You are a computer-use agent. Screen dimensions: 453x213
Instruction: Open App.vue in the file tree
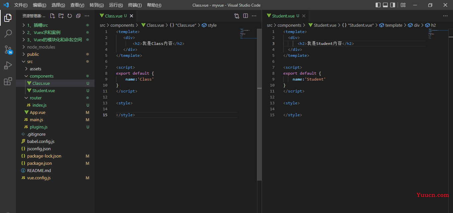tap(55, 112)
